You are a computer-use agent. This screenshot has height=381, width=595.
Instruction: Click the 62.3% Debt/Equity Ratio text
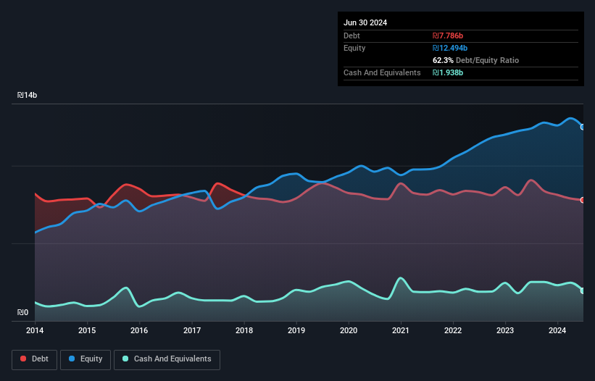click(x=476, y=60)
